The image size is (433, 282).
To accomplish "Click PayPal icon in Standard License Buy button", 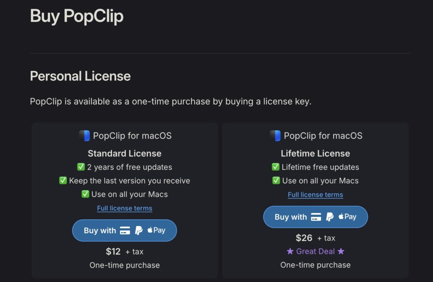I will [139, 231].
